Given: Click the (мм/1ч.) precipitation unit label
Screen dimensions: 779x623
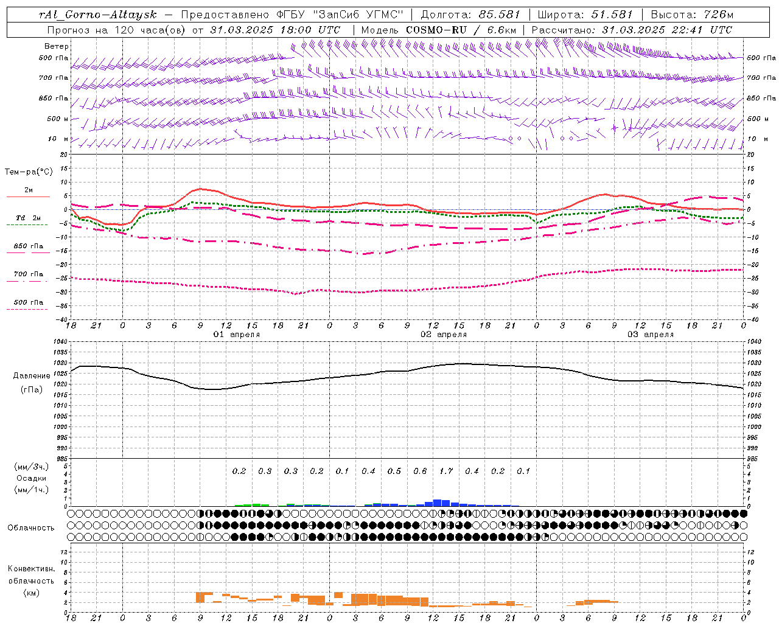Looking at the screenshot, I should (32, 490).
